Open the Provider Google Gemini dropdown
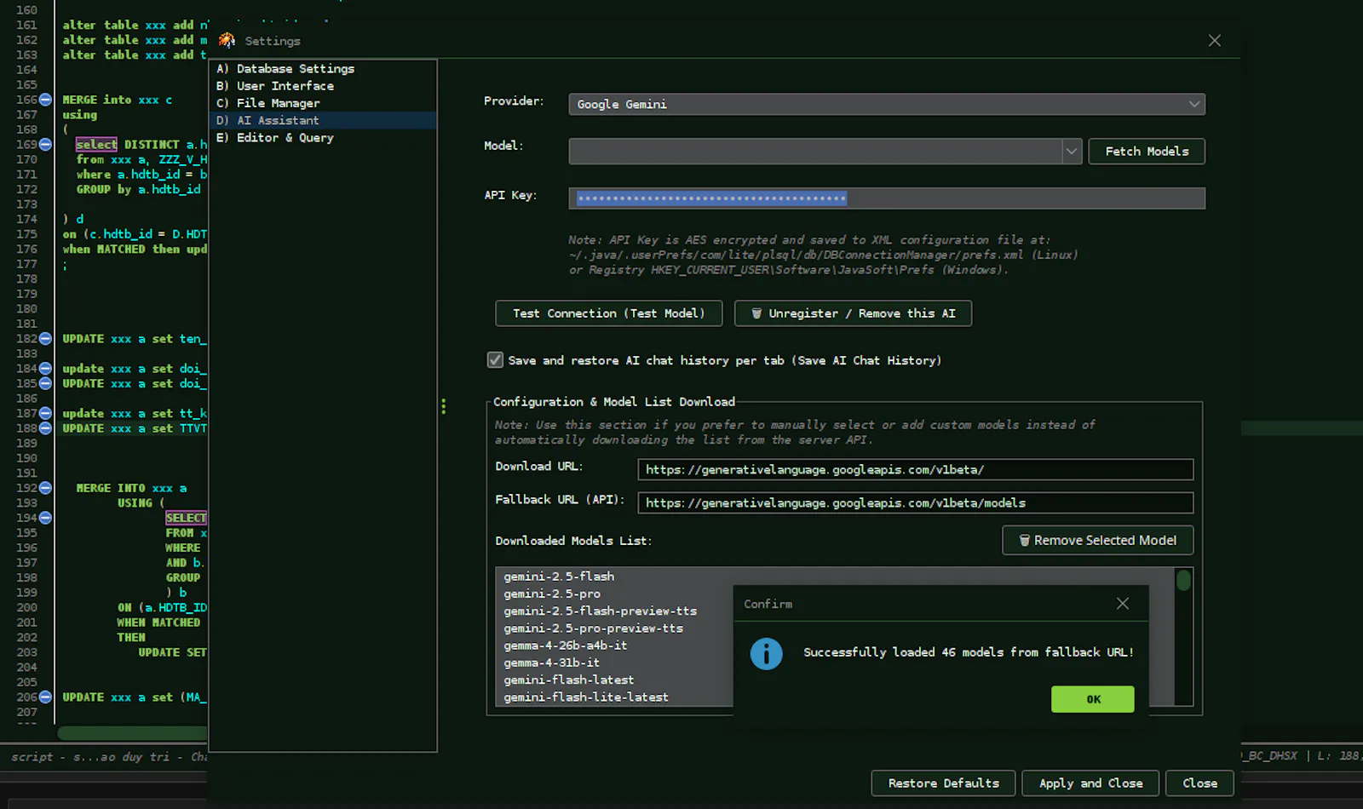The height and width of the screenshot is (809, 1363). (x=887, y=104)
